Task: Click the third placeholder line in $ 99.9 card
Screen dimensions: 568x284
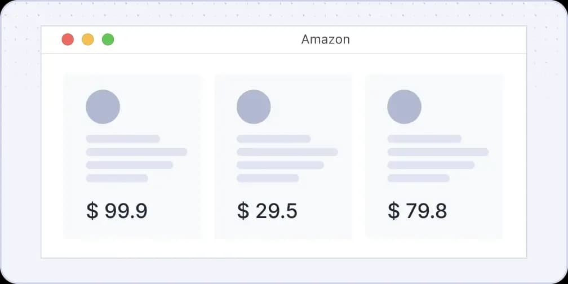Action: (129, 165)
